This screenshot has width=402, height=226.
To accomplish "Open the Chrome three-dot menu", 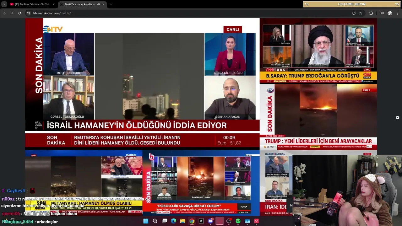I will pos(397,13).
